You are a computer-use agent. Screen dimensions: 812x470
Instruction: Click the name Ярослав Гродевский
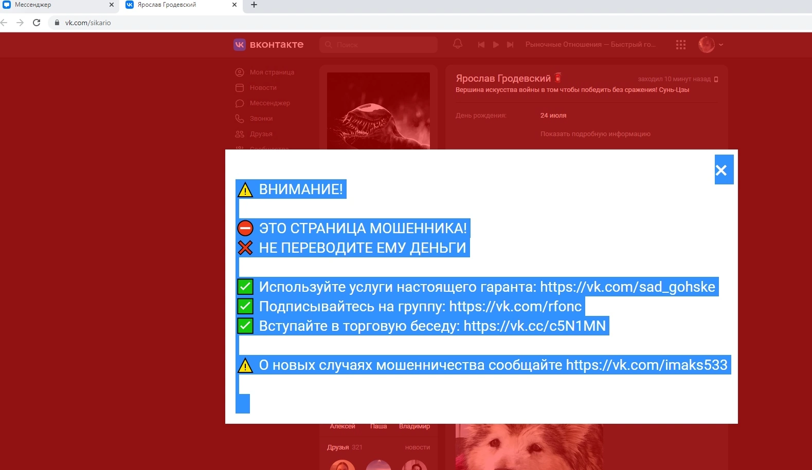click(503, 78)
